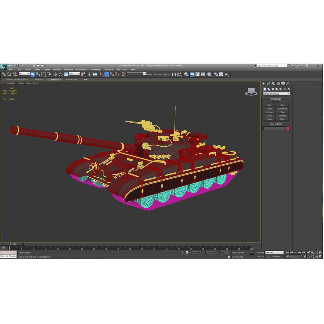
Task: Activate the Select and Move tool
Action: (x=55, y=74)
